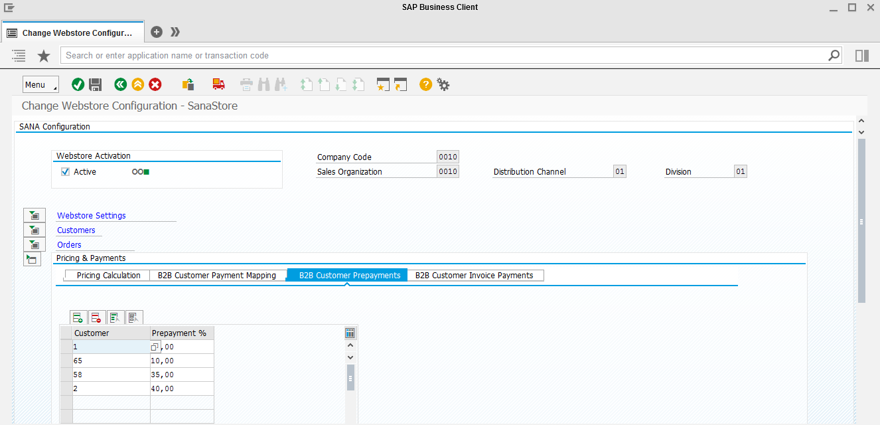Viewport: 880px width, 425px height.
Task: Click the Prepayment % column header
Action: click(182, 333)
